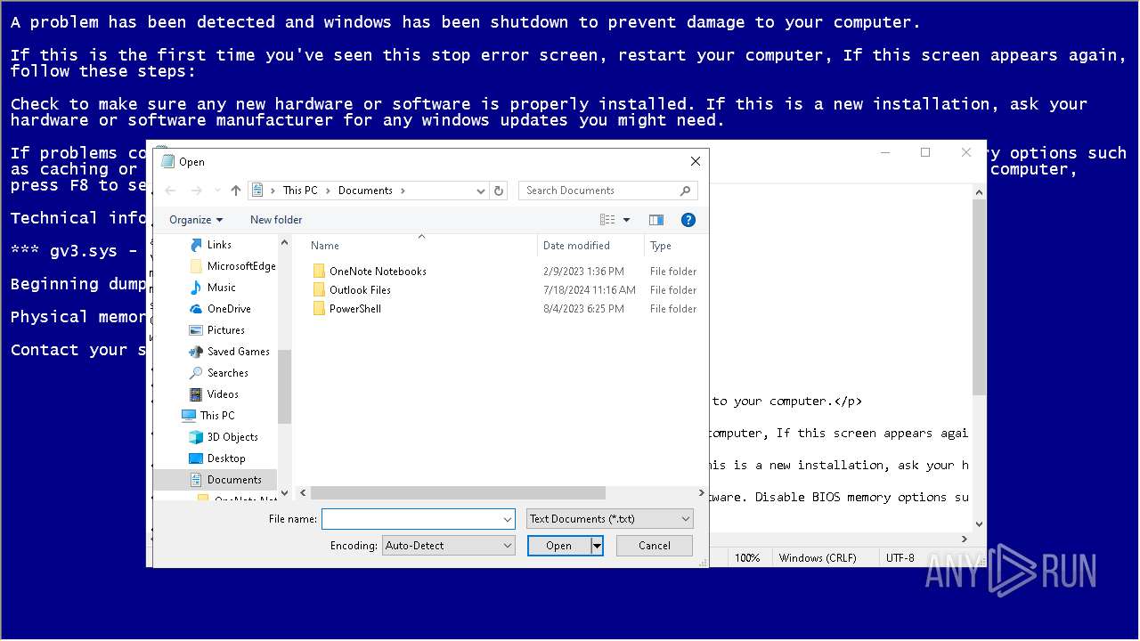Open the view options dropdown arrow
1140x641 pixels.
click(x=626, y=220)
